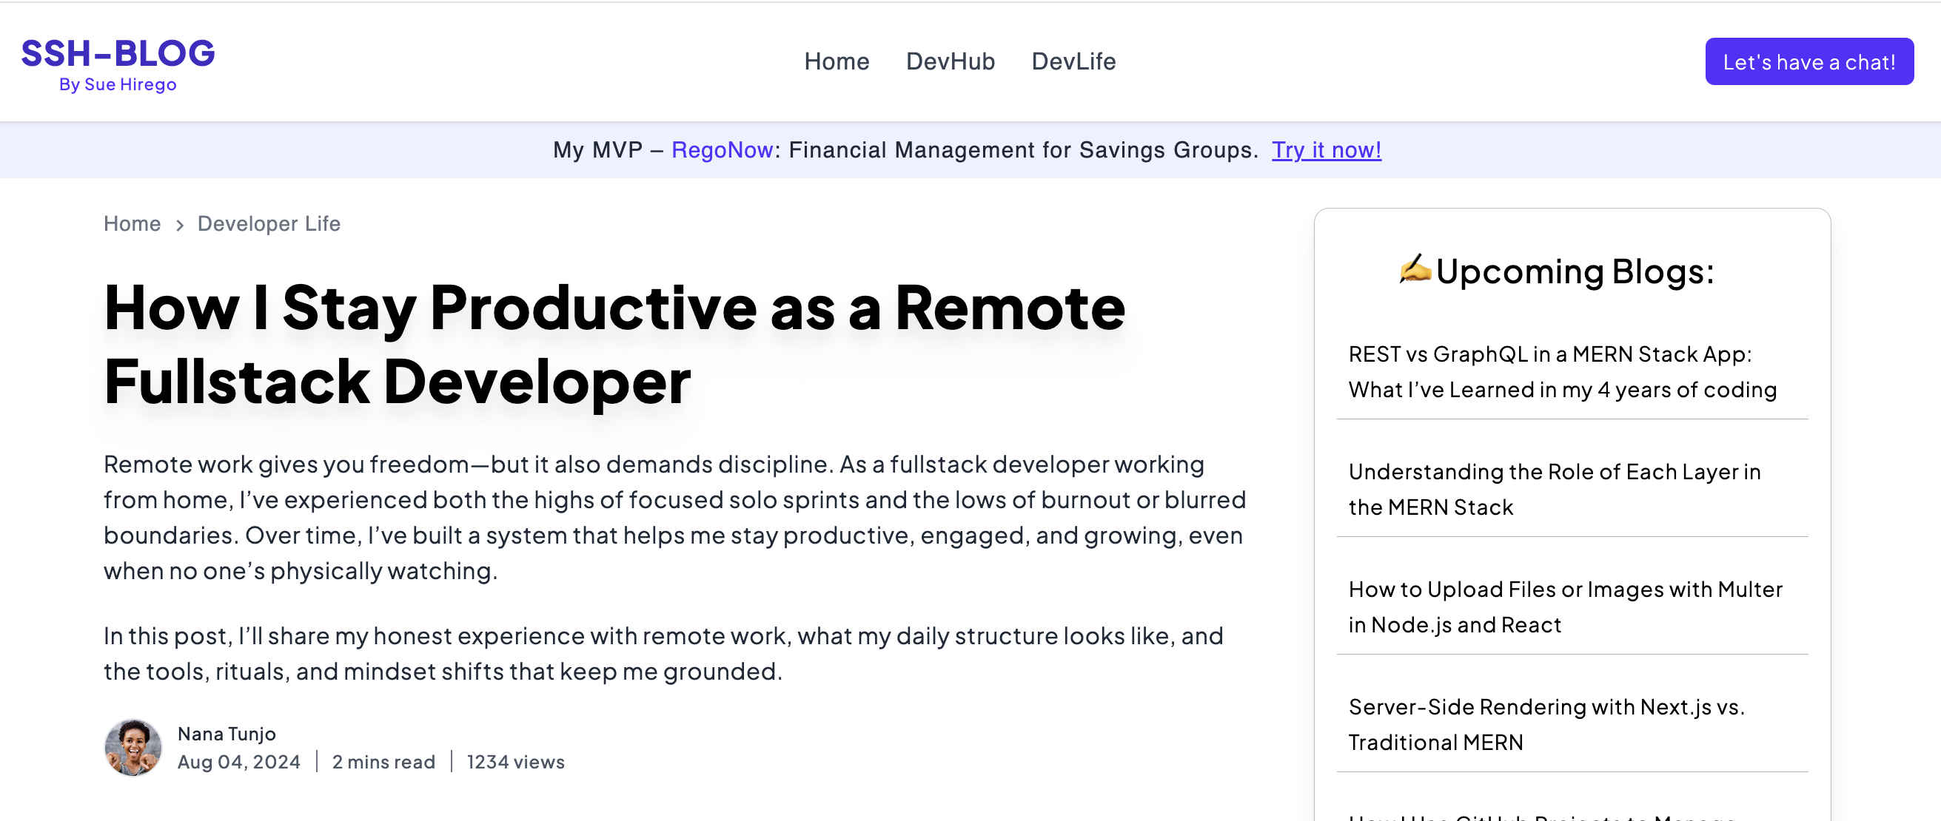Viewport: 1941px width, 821px height.
Task: Open Server-Side Rendering with Next.js blog
Action: pyautogui.click(x=1546, y=724)
